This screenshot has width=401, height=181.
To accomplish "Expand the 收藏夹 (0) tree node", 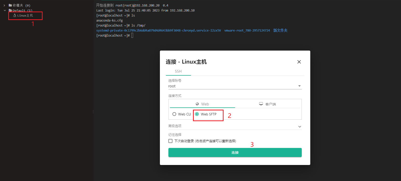I will tap(4, 5).
